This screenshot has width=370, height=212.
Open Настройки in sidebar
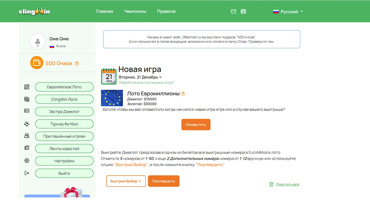(x=64, y=161)
